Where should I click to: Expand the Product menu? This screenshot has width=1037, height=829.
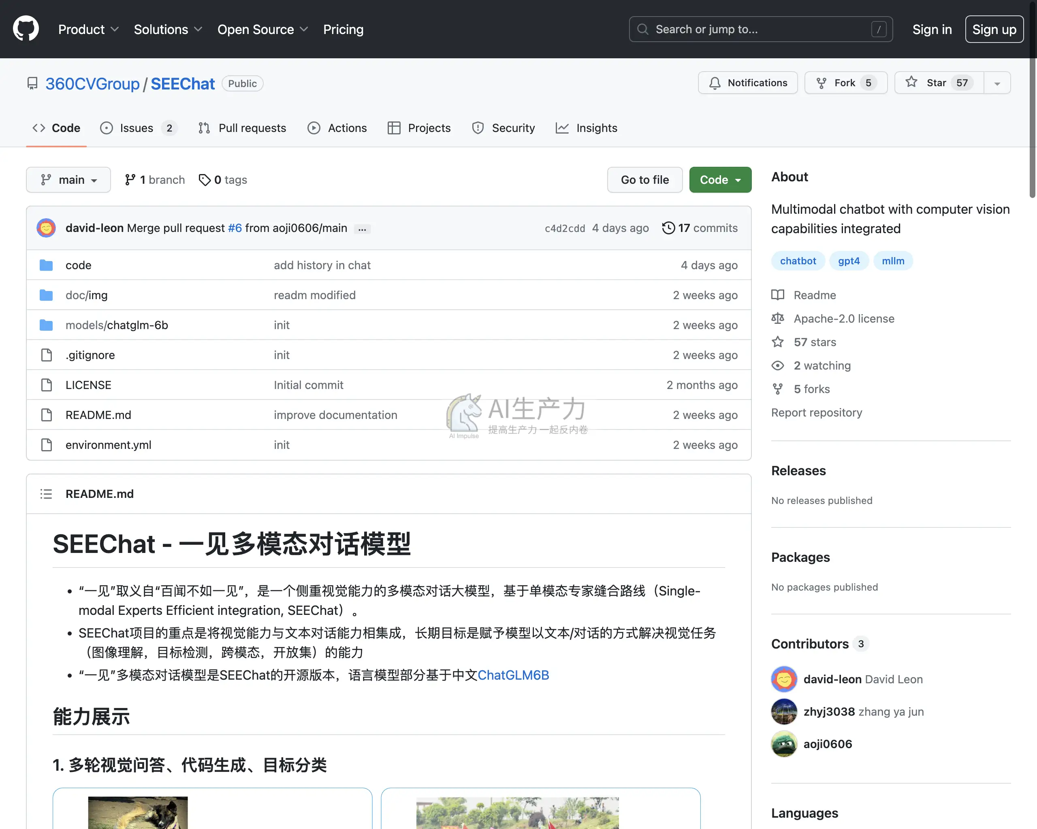pos(88,29)
